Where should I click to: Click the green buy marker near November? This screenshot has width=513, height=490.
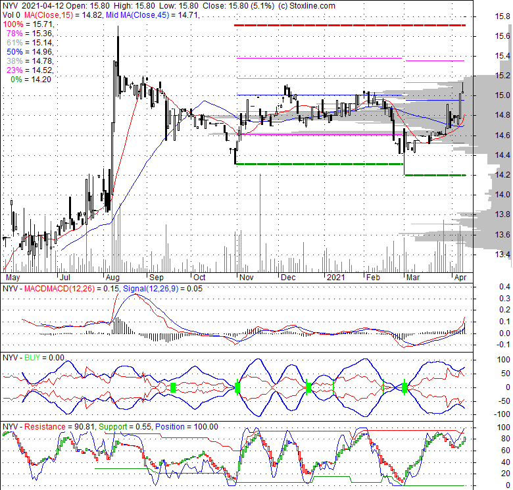click(x=237, y=388)
